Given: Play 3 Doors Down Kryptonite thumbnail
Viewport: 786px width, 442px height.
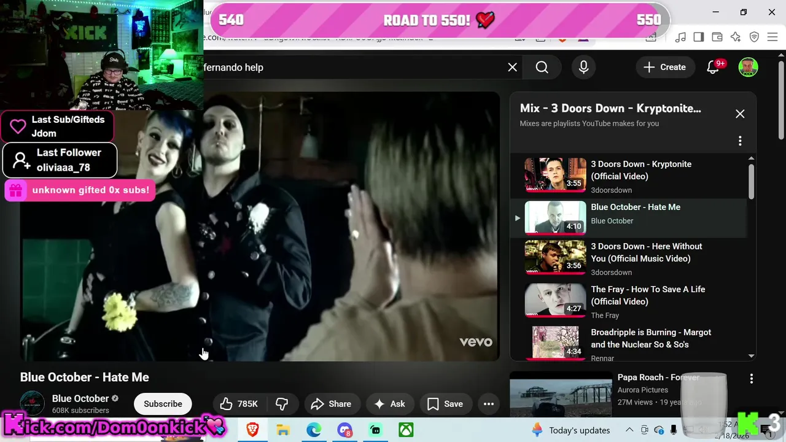Looking at the screenshot, I should click(x=555, y=175).
